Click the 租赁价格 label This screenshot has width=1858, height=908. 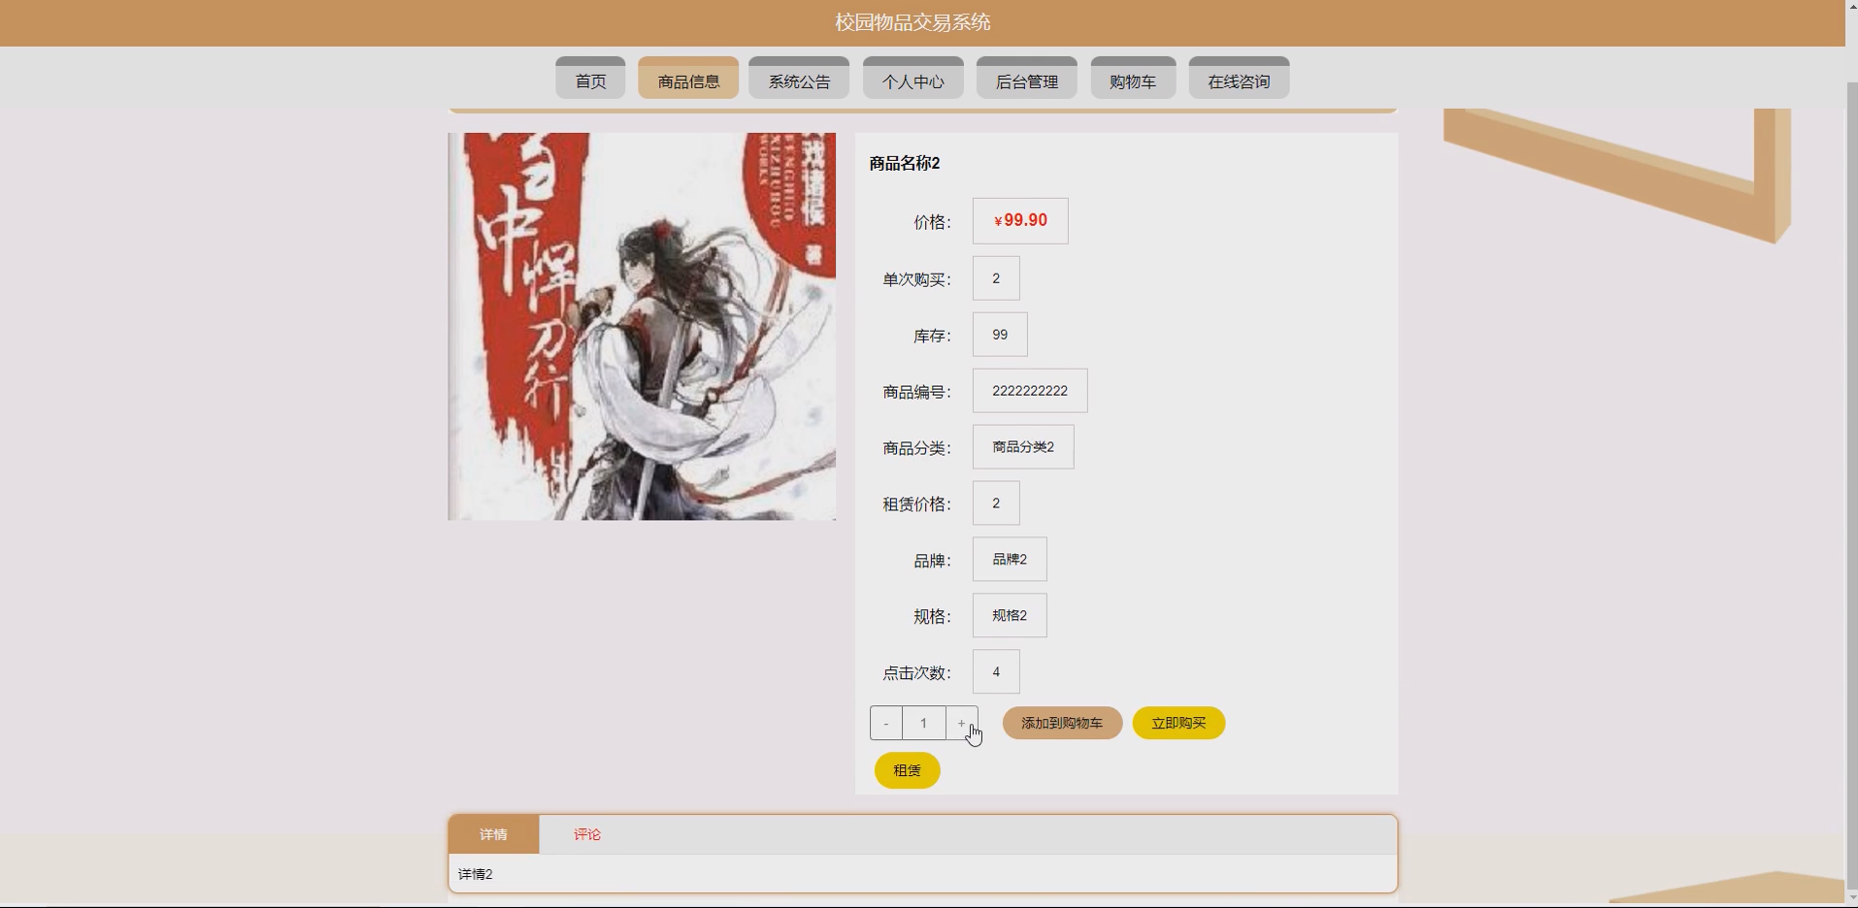pos(916,504)
